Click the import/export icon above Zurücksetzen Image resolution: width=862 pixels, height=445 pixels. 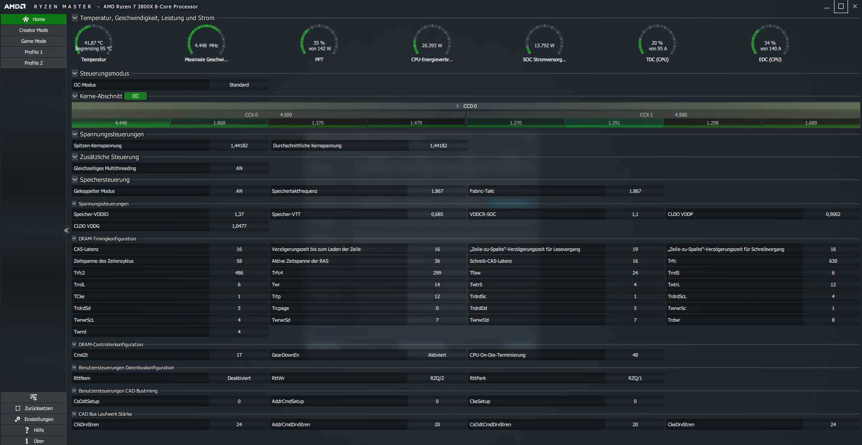34,397
